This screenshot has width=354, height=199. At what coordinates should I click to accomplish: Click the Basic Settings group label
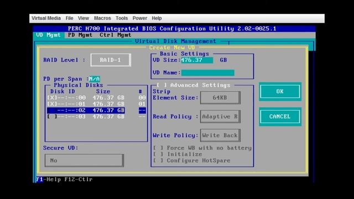(184, 54)
